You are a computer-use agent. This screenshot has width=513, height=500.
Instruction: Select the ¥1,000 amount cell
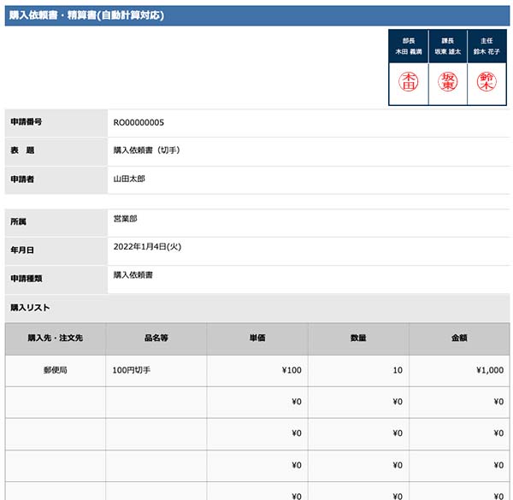pyautogui.click(x=459, y=370)
